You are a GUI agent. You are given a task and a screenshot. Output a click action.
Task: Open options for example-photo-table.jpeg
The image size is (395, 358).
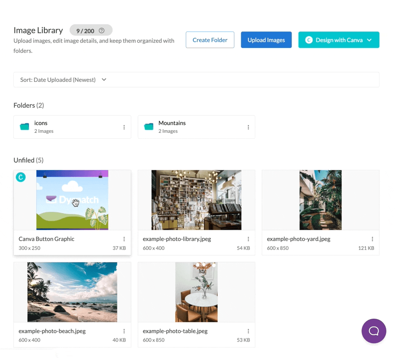pyautogui.click(x=248, y=331)
